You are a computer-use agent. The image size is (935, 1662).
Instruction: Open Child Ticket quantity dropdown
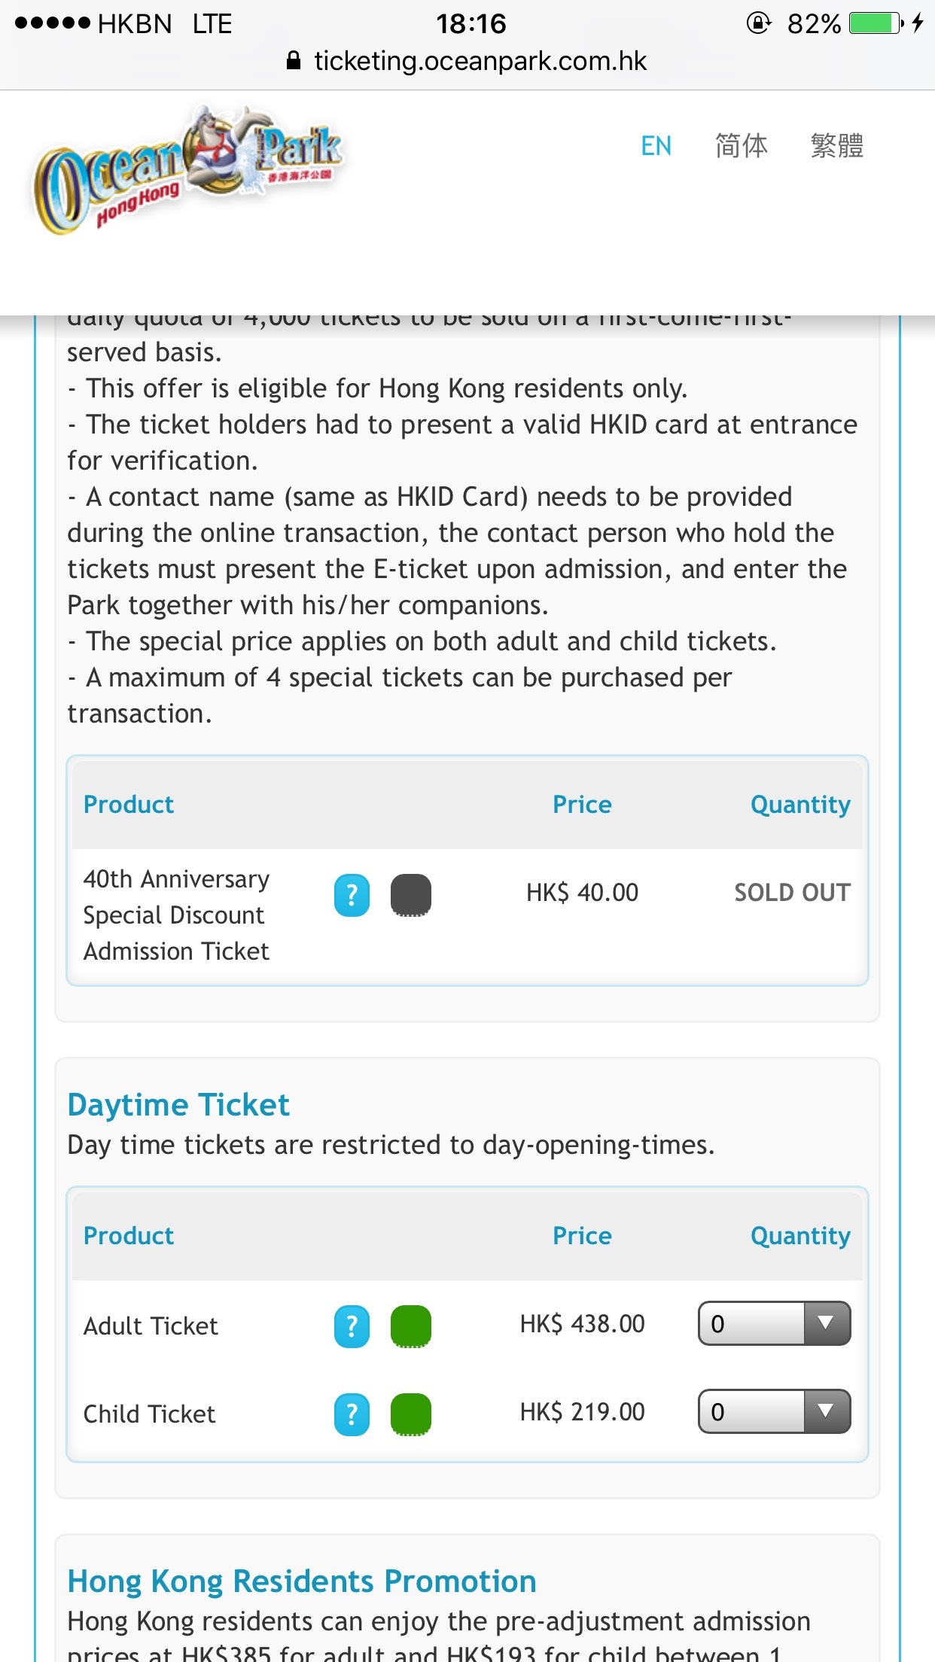coord(775,1411)
